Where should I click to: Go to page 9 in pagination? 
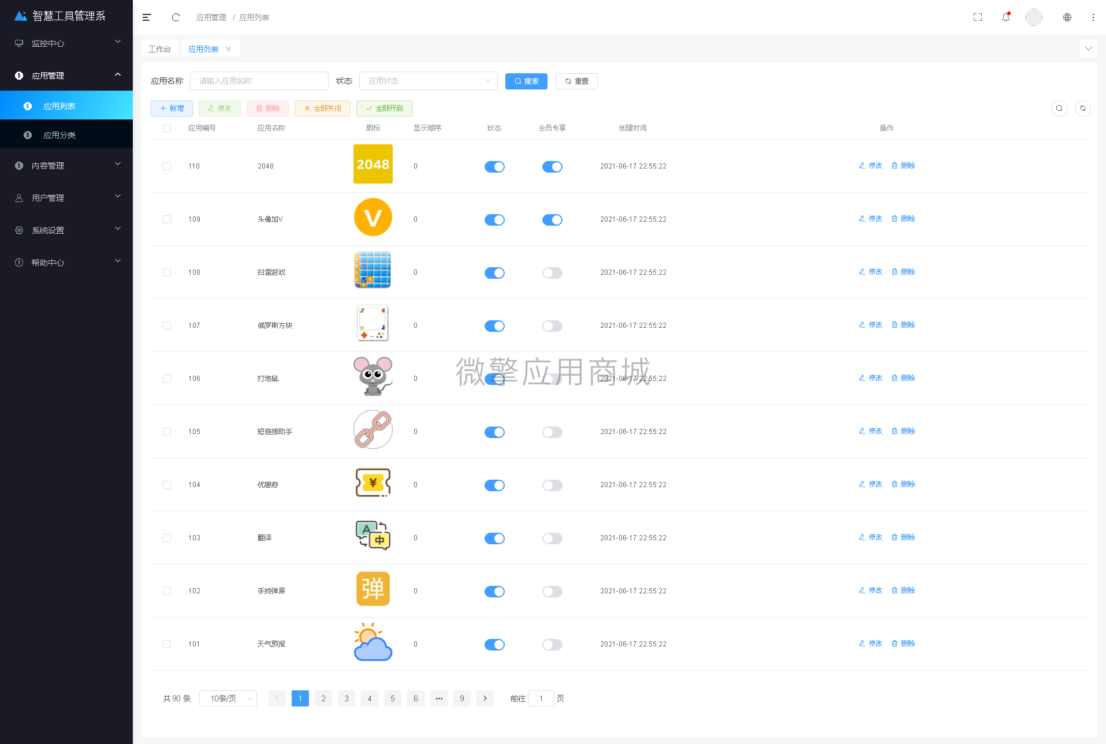(x=462, y=698)
